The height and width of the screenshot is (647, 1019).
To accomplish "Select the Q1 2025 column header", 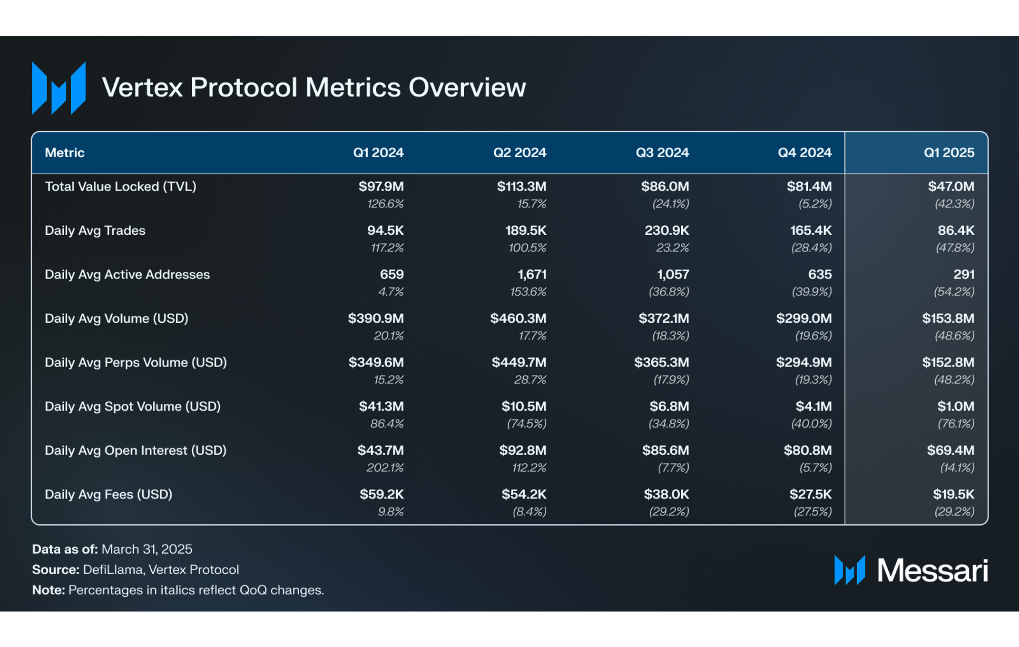I will 949,152.
